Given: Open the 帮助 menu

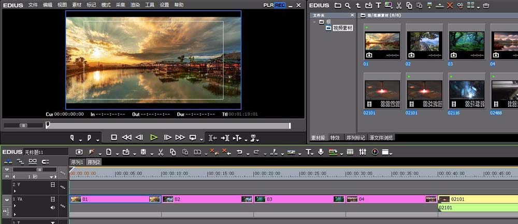Looking at the screenshot, I should [179, 5].
